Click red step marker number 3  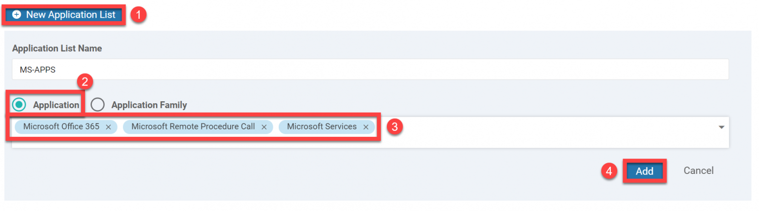(x=394, y=127)
